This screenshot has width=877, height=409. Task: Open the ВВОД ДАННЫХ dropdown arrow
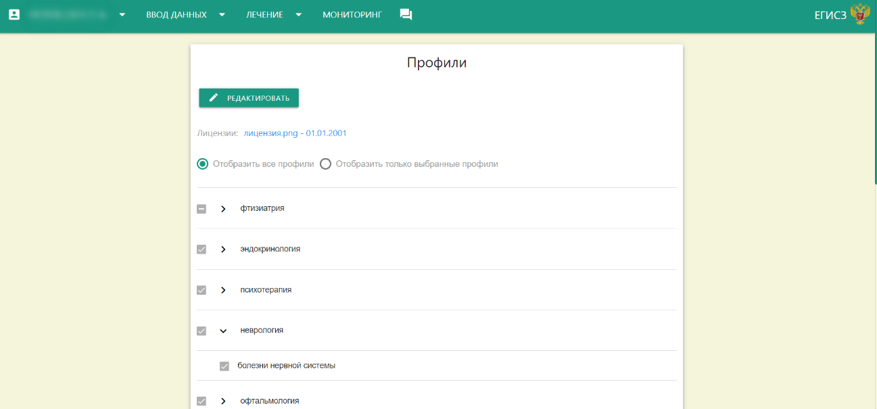222,14
